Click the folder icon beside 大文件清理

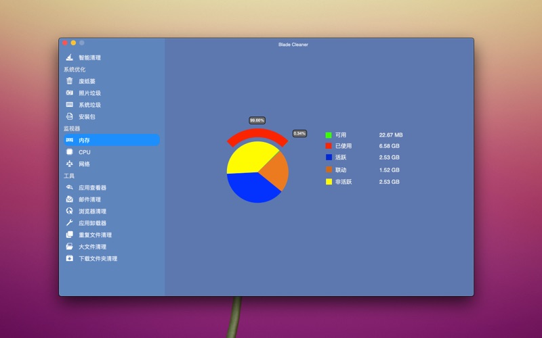[70, 246]
